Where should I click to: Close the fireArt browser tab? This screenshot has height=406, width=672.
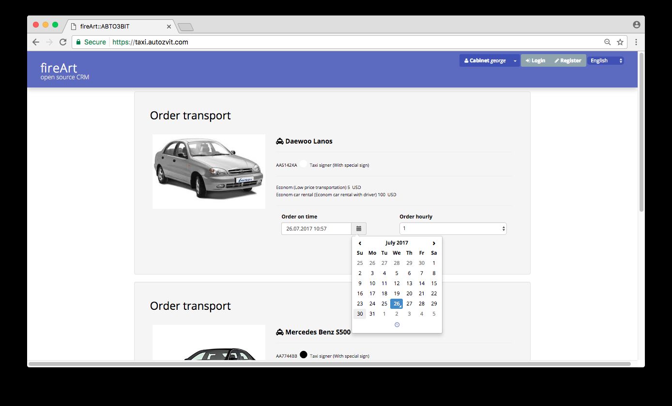169,27
